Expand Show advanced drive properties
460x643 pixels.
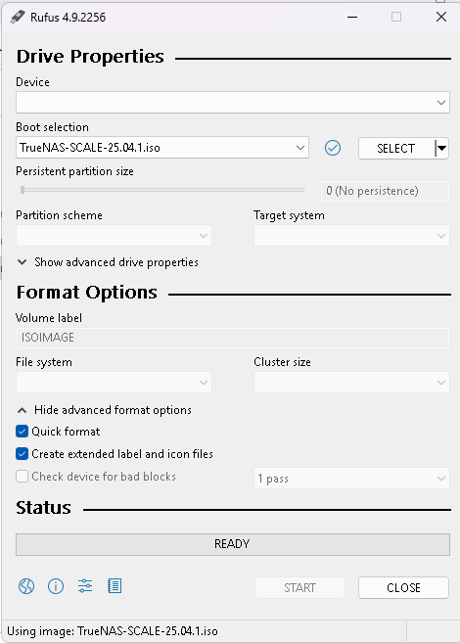pyautogui.click(x=108, y=262)
